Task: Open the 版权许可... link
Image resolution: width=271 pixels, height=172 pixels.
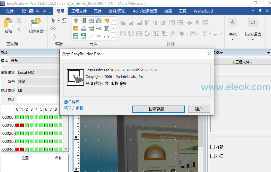Action: coord(75,102)
